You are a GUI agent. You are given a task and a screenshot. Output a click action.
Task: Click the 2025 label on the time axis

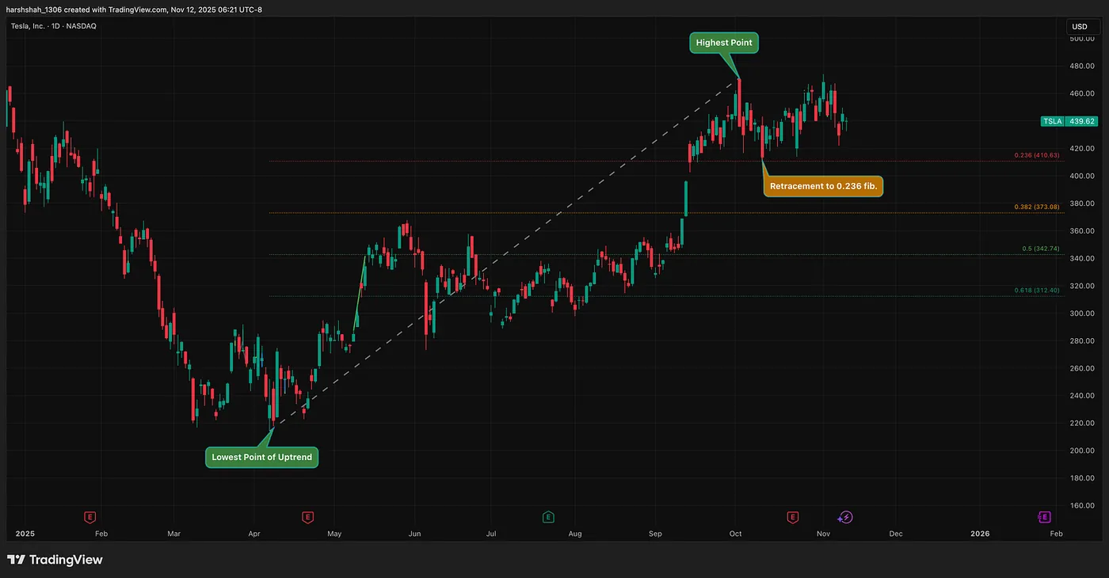click(25, 534)
